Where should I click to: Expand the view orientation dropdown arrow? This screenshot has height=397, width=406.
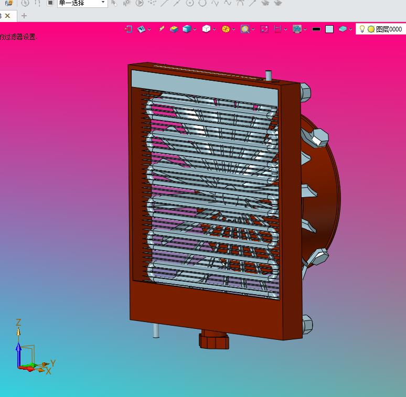coord(149,29)
